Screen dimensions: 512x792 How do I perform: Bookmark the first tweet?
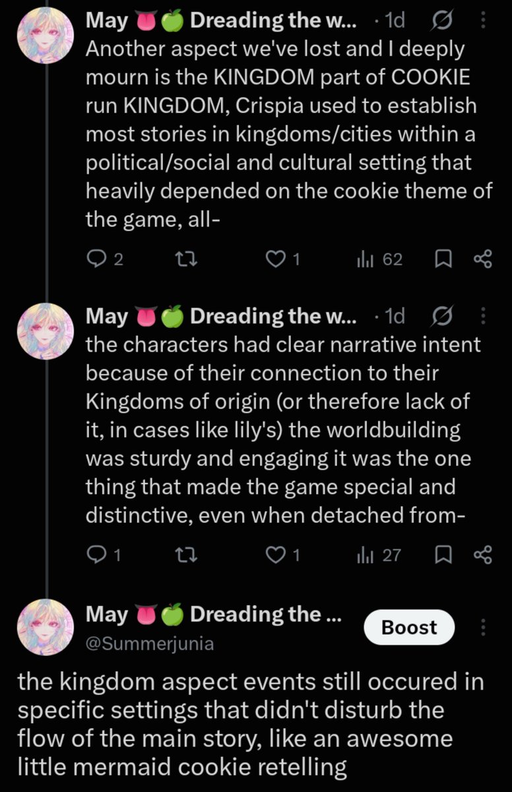point(441,260)
